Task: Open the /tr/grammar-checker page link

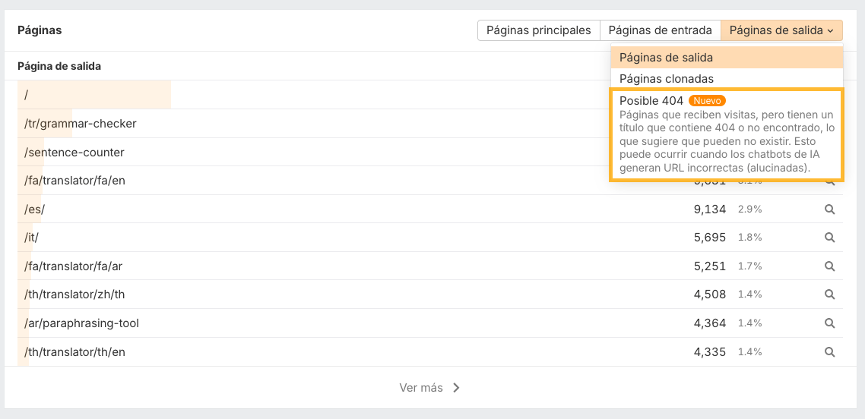Action: tap(81, 123)
